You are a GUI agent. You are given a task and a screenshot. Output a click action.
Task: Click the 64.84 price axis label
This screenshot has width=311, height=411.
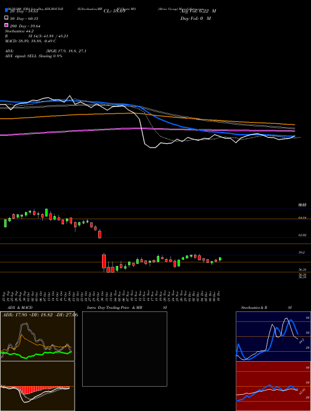pos(302,218)
